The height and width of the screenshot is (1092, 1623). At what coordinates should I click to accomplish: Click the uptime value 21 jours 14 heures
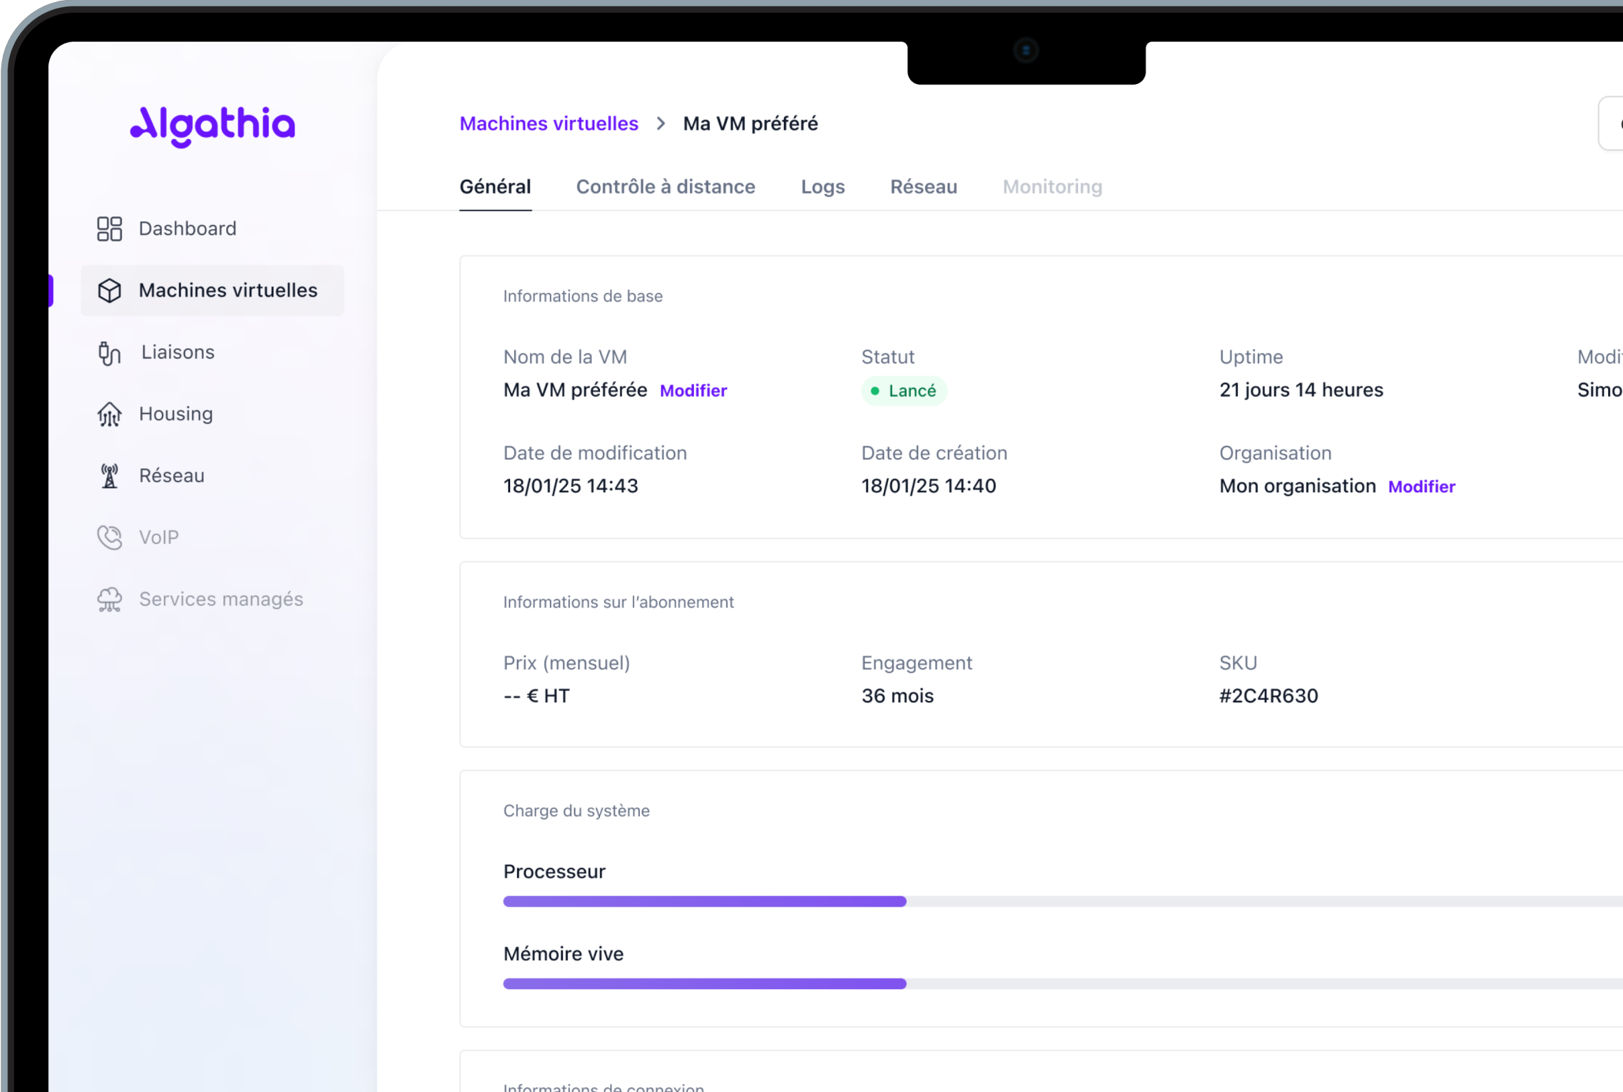tap(1301, 390)
